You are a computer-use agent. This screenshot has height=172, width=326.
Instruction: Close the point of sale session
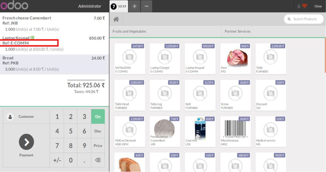[318, 6]
